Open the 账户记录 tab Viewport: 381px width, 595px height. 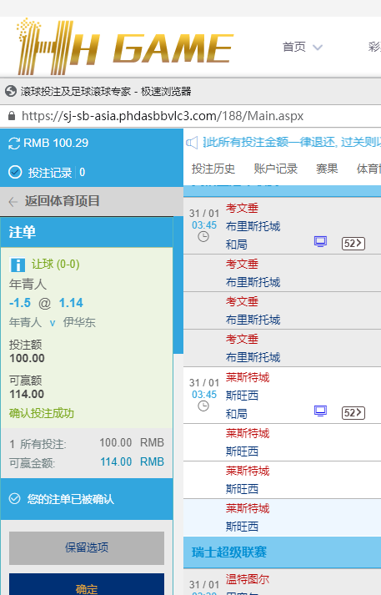click(276, 169)
